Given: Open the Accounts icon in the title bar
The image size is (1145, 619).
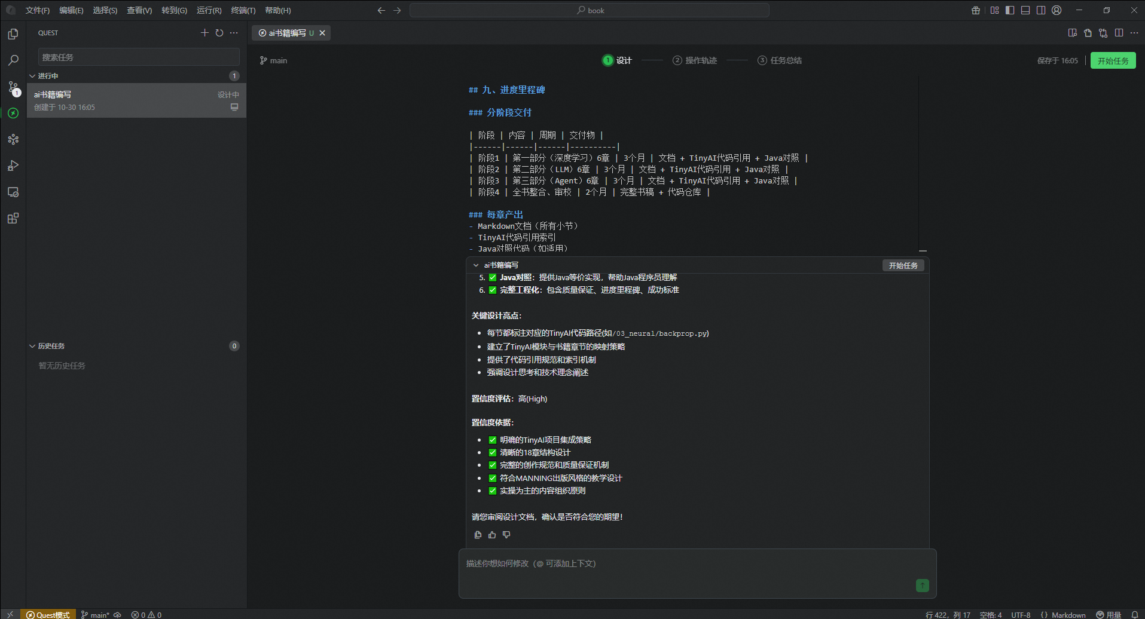Looking at the screenshot, I should point(1057,10).
